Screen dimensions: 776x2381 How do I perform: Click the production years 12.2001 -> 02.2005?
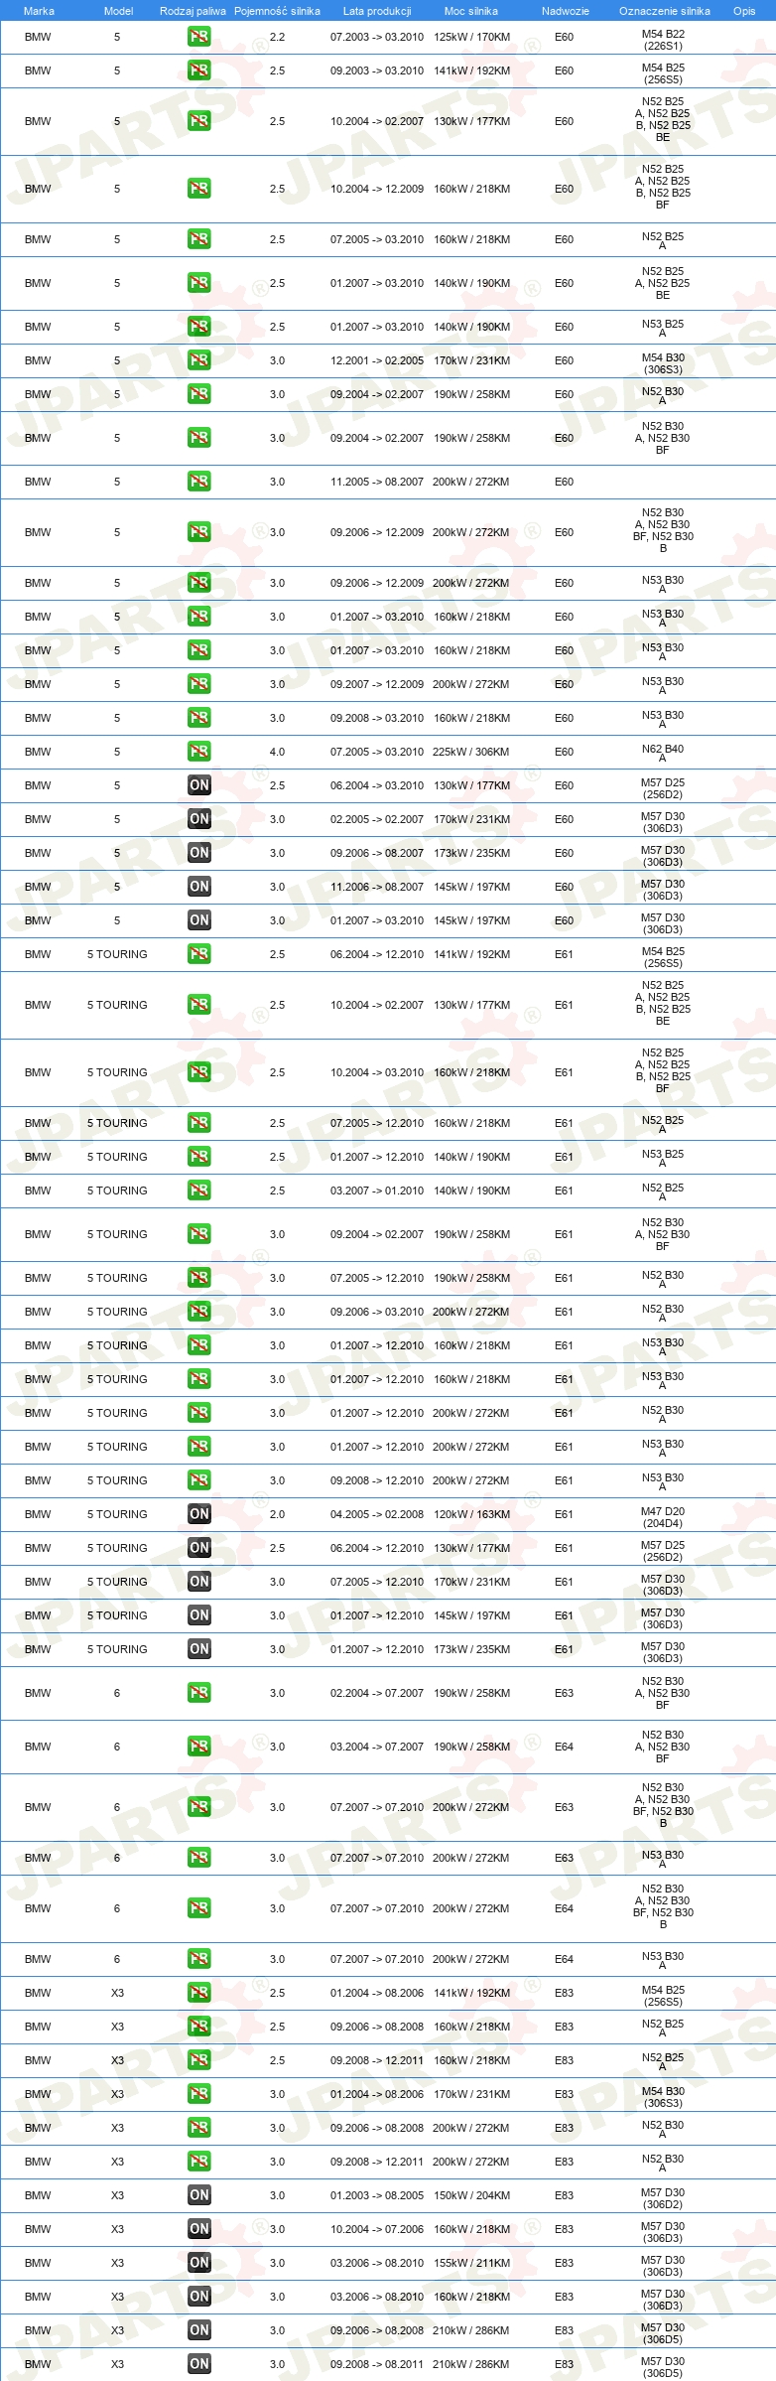click(x=377, y=360)
